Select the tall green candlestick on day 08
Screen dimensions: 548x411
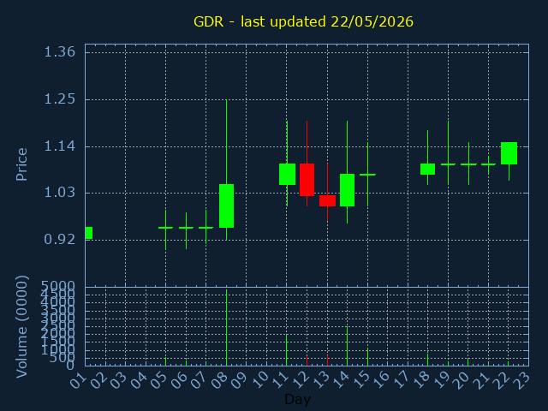click(226, 205)
